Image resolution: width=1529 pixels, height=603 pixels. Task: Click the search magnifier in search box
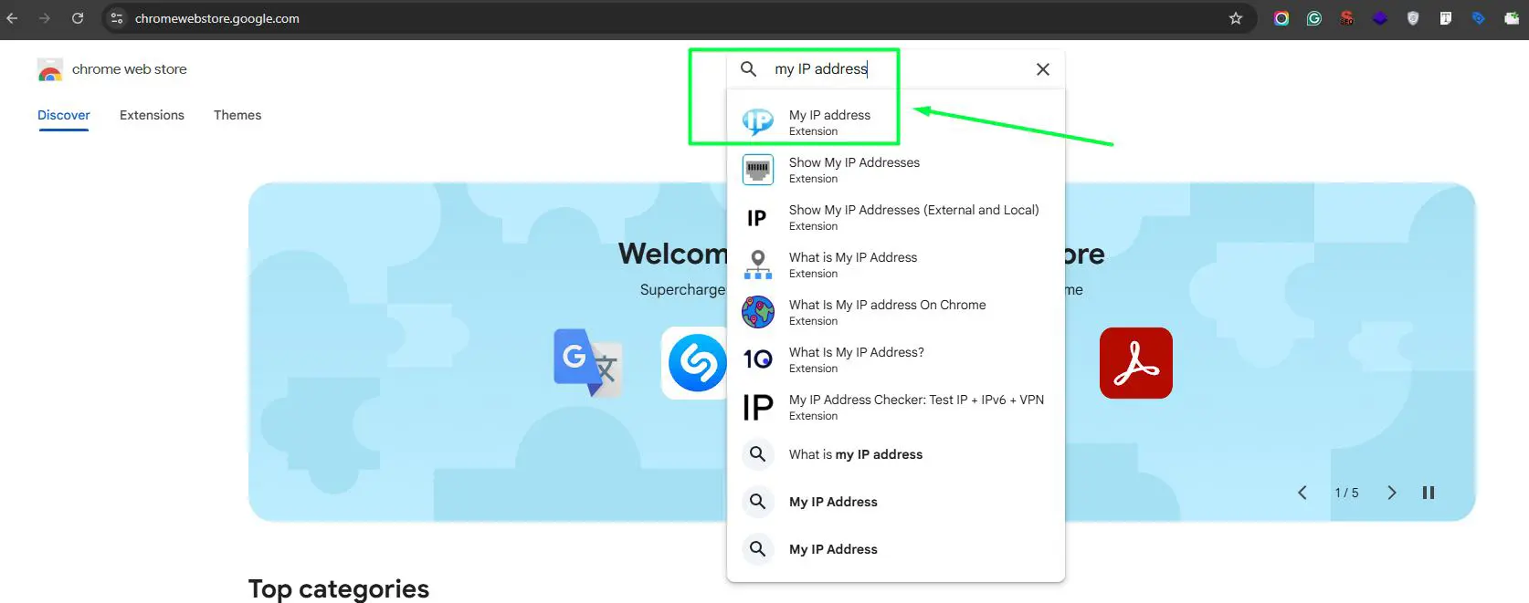748,69
